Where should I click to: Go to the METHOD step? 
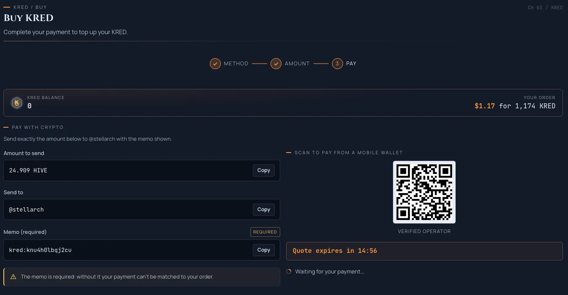tap(236, 64)
